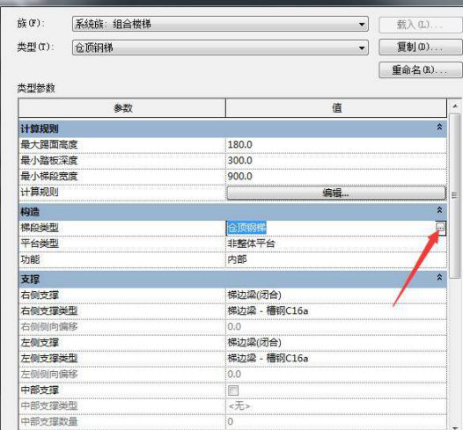Click the 右侧侧向偏移 value 0.0

pyautogui.click(x=234, y=327)
